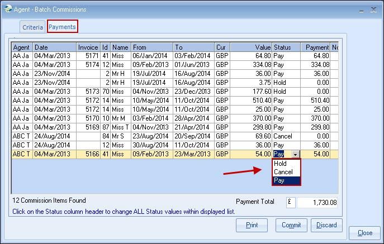Click the To column header
The width and height of the screenshot is (384, 244).
click(x=194, y=47)
